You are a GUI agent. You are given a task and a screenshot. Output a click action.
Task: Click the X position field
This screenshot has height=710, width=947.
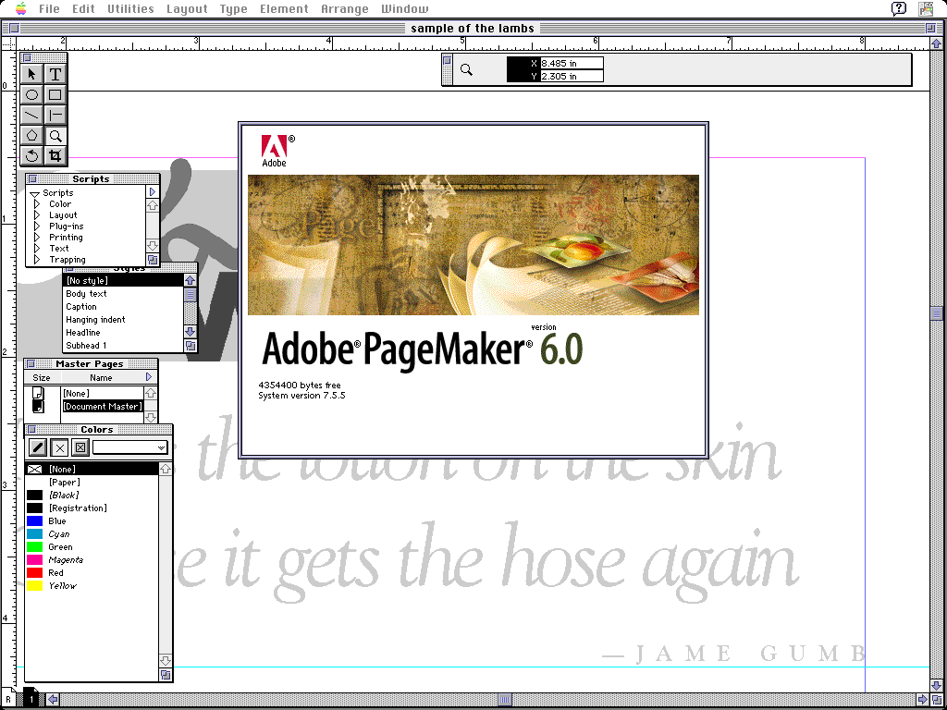pyautogui.click(x=572, y=64)
